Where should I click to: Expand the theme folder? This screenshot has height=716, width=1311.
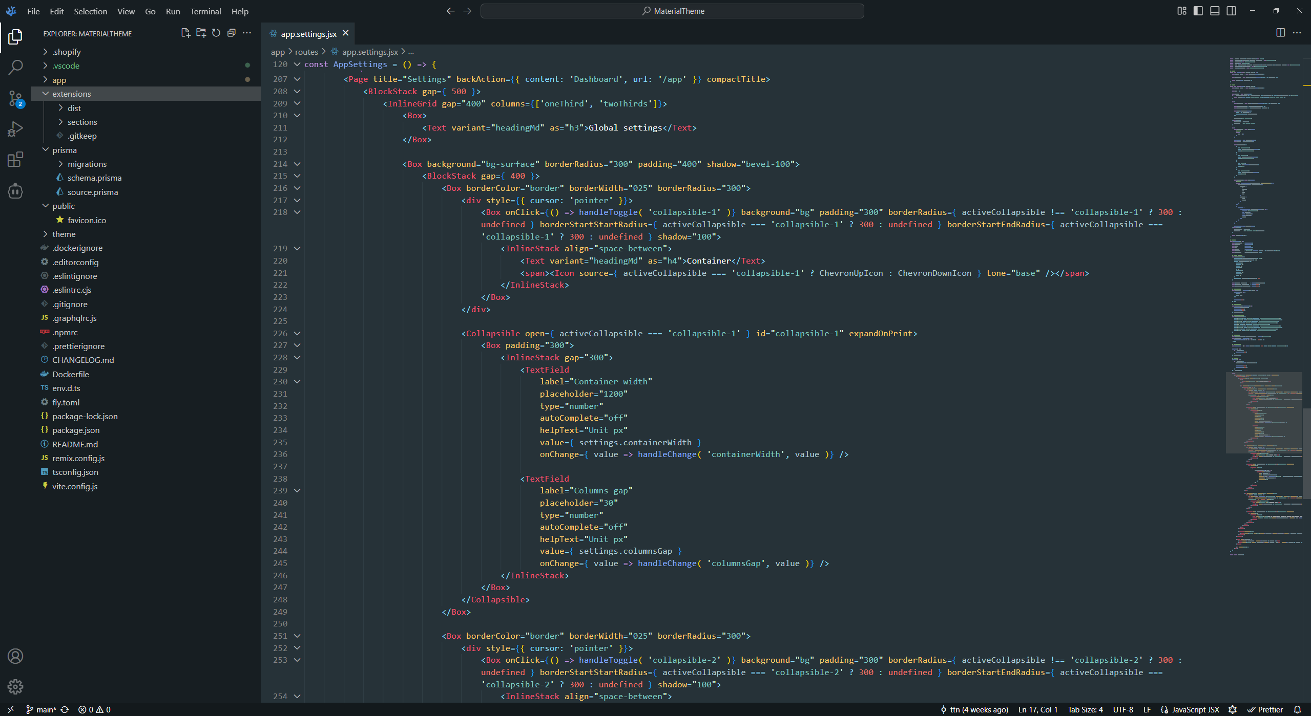(x=64, y=234)
